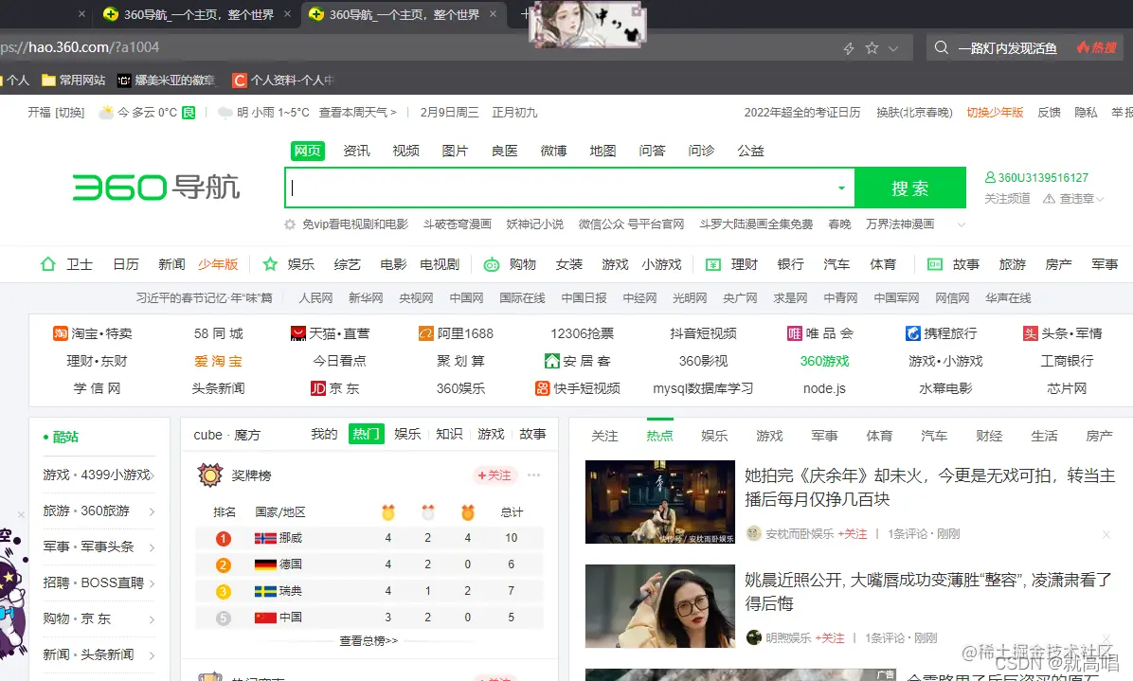Dismiss the 庆余年 article with X
Image resolution: width=1133 pixels, height=681 pixels.
(x=1106, y=534)
